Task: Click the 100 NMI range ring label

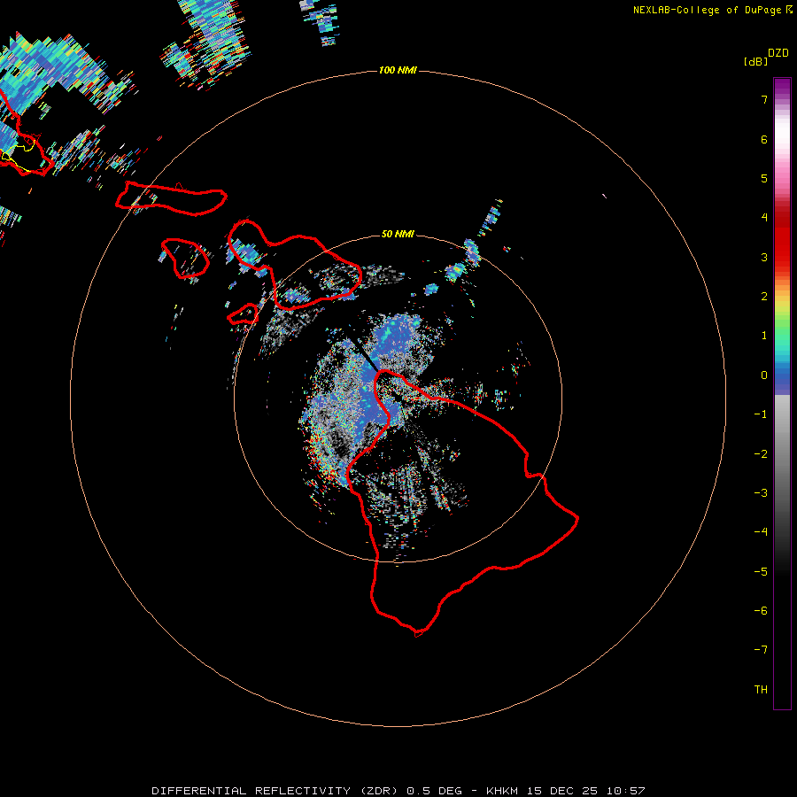Action: click(398, 70)
